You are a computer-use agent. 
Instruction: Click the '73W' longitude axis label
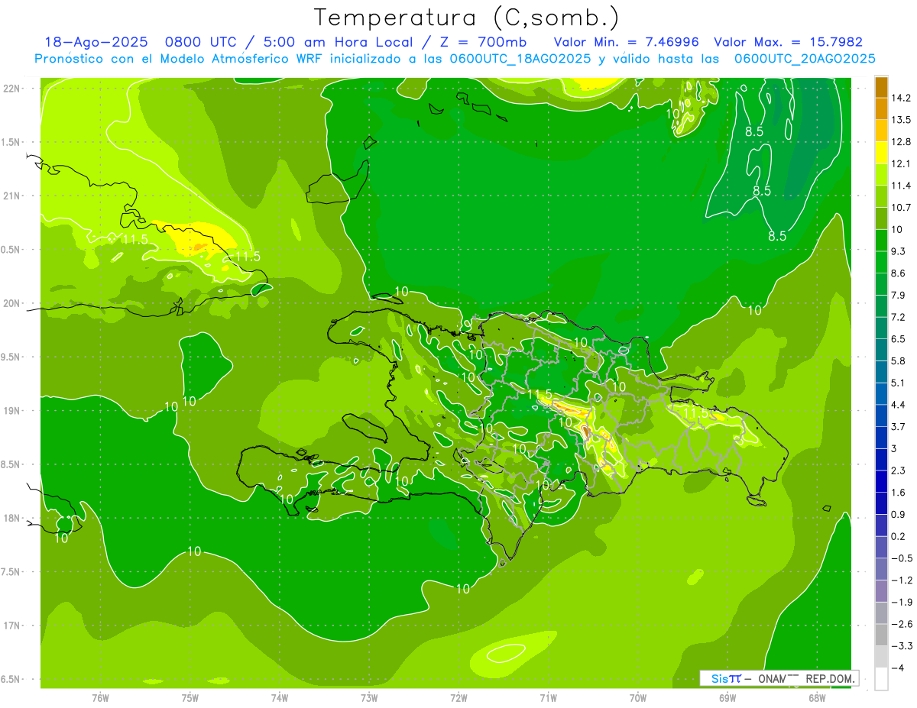[369, 697]
